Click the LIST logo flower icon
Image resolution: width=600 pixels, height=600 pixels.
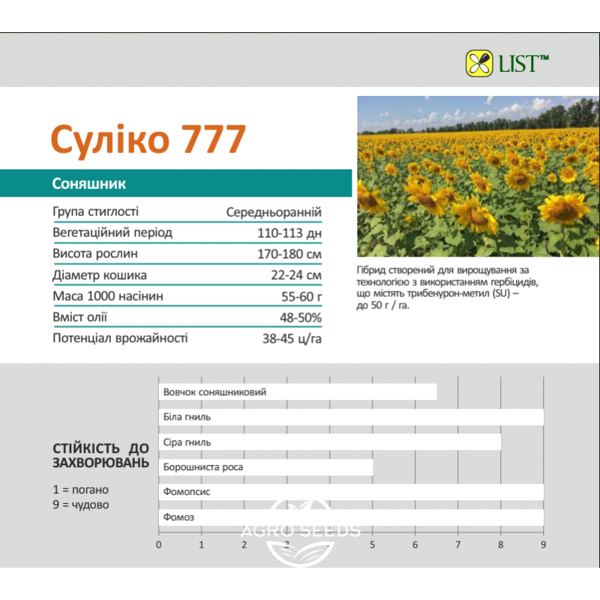pos(479,64)
